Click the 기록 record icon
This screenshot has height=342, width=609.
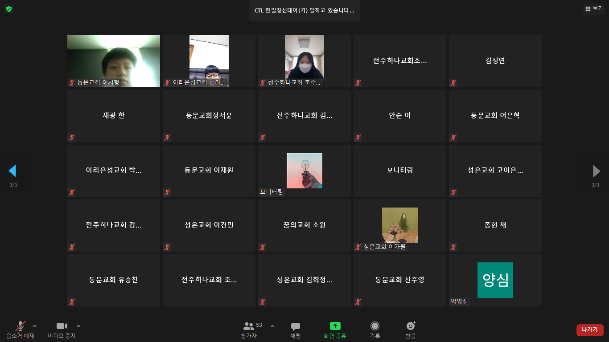(x=375, y=326)
